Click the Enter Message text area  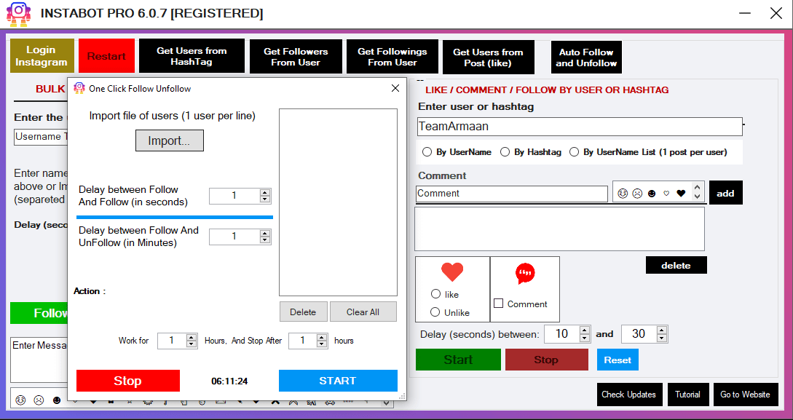(39, 360)
